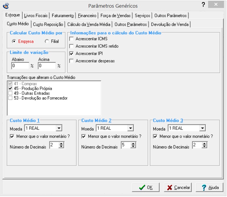Screen dimensions: 227x197
Task: Open the Estoque tab
Action: point(13,15)
